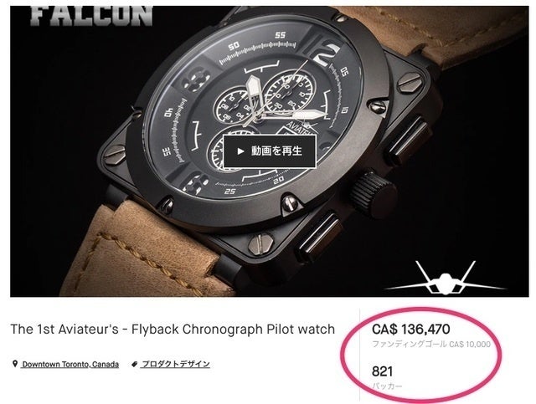Click the lower chronograph pusher on watch
The height and width of the screenshot is (404, 536).
tap(318, 235)
